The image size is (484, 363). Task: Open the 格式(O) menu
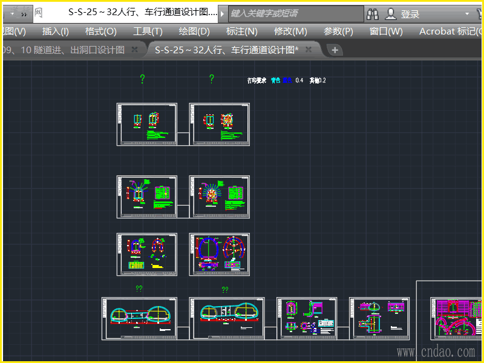coord(100,31)
